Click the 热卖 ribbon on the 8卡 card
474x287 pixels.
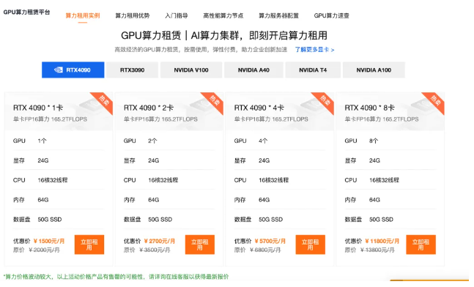pos(435,100)
